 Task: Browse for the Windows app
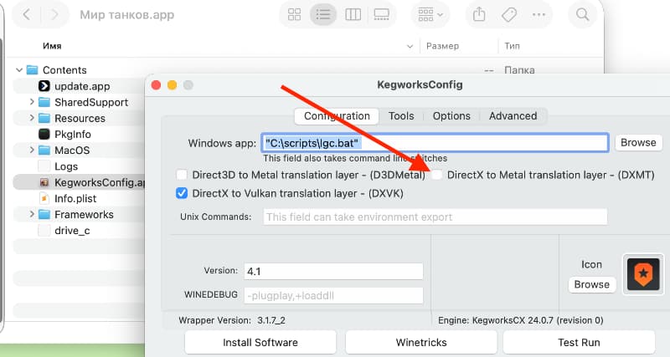coord(638,143)
